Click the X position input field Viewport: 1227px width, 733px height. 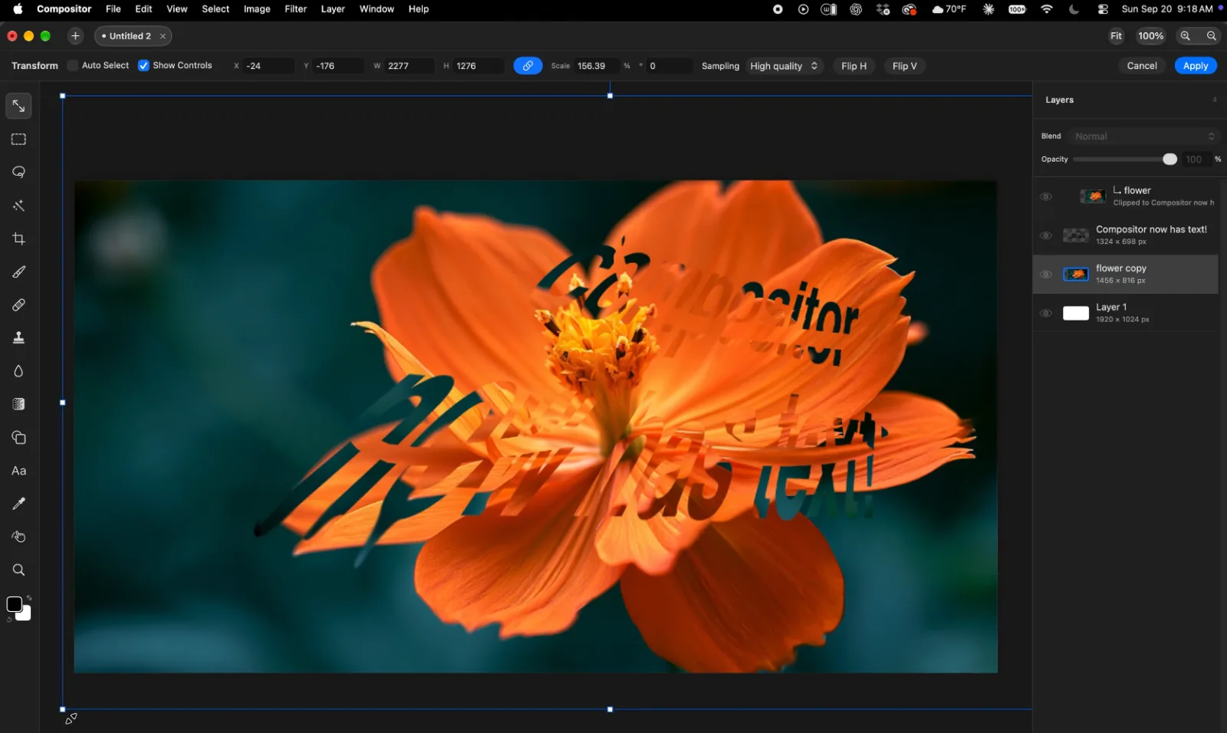coord(268,66)
